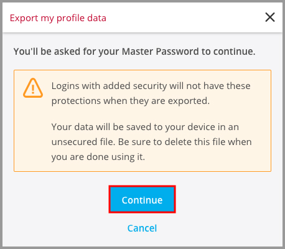Click the word "Export" in dialog title
The width and height of the screenshot is (285, 249).
(24, 18)
